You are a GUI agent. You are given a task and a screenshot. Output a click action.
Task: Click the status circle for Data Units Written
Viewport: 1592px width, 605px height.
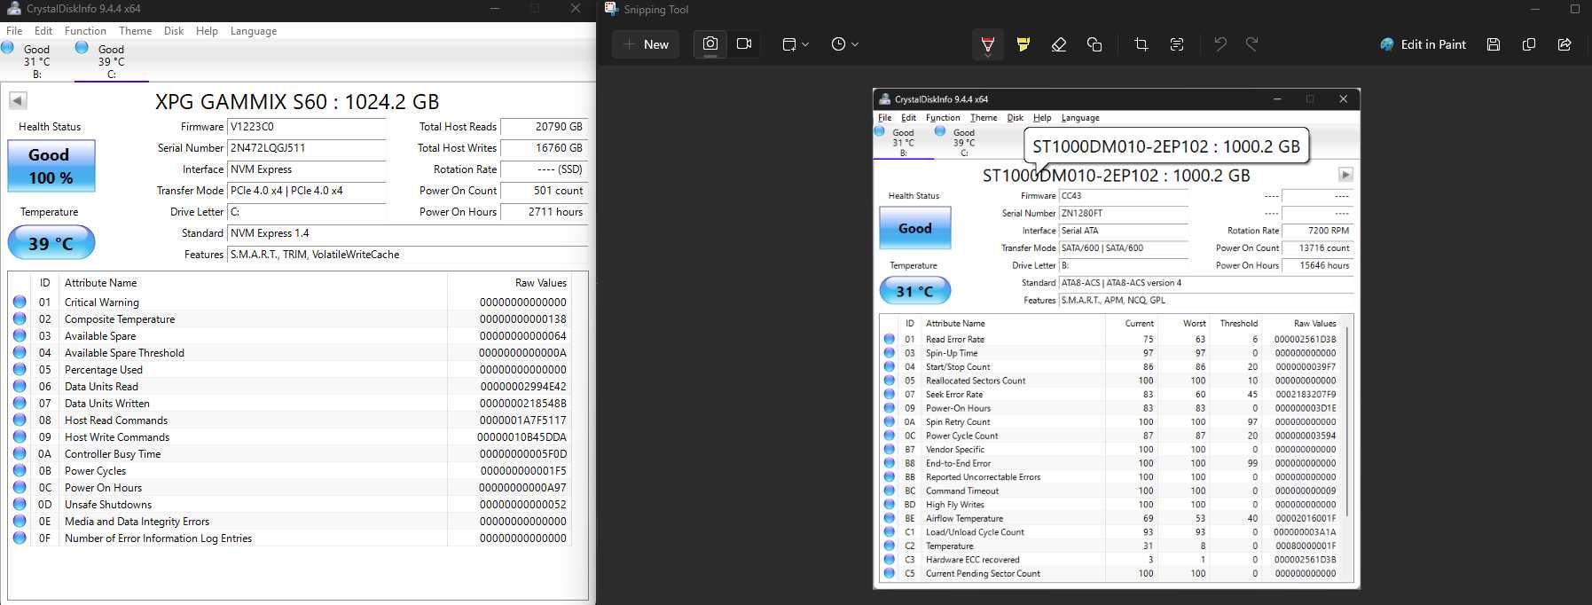click(x=20, y=403)
